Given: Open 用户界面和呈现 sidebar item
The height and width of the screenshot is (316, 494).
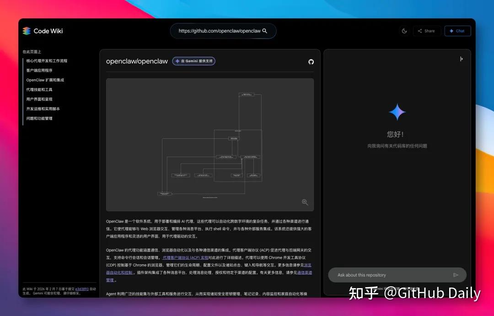Looking at the screenshot, I should 39,99.
